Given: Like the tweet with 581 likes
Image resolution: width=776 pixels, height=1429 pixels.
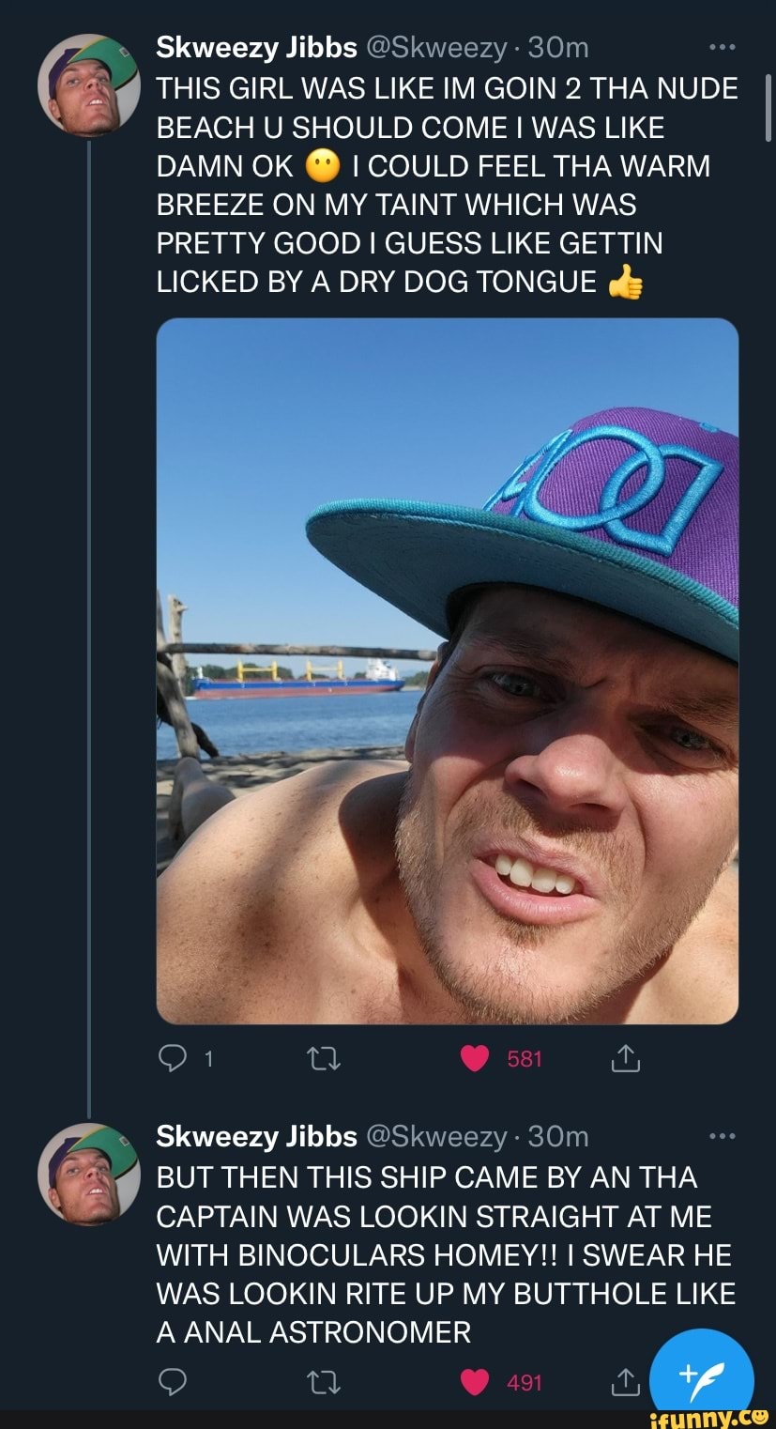Looking at the screenshot, I should click(475, 1059).
